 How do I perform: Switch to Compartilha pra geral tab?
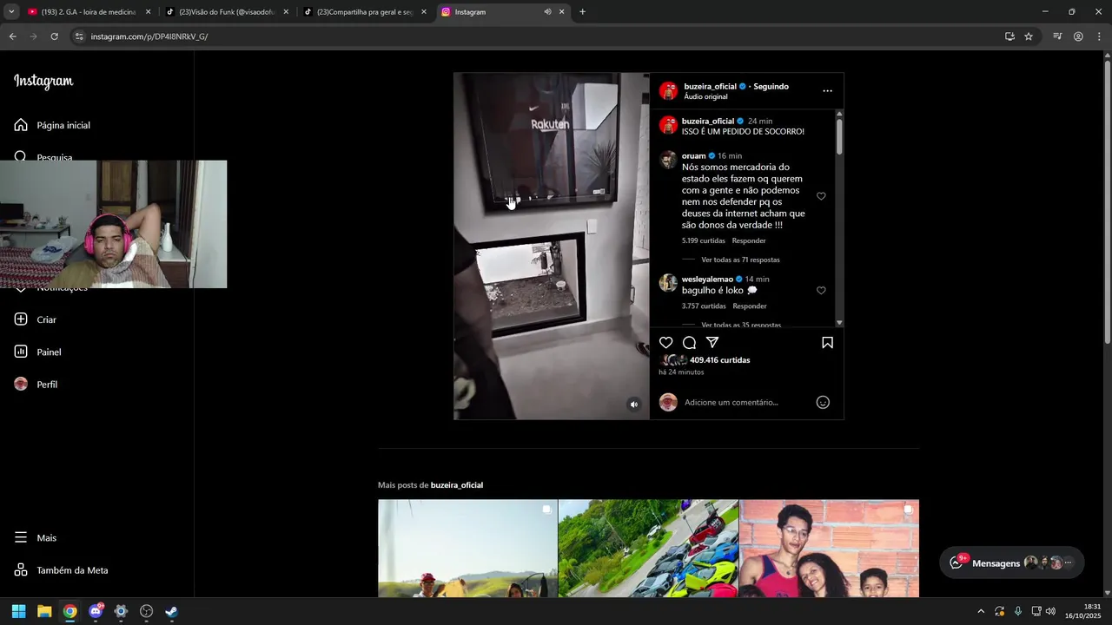point(365,12)
